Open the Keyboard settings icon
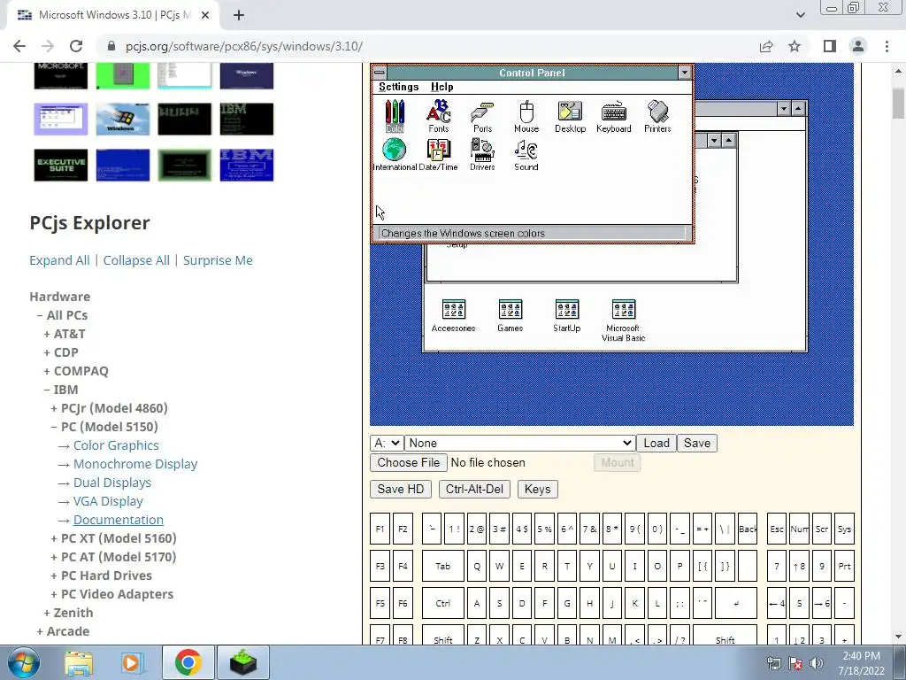Image resolution: width=906 pixels, height=680 pixels. pyautogui.click(x=614, y=116)
